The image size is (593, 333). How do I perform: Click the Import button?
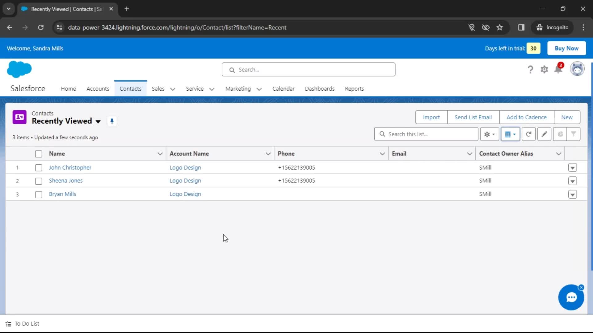(431, 117)
